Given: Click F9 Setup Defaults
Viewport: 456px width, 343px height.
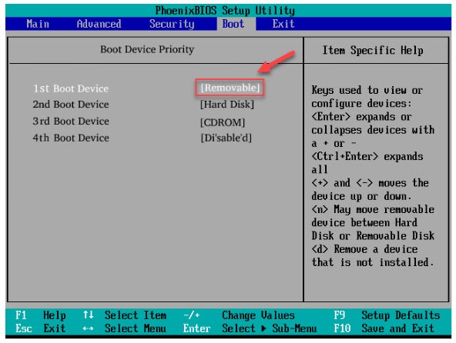Looking at the screenshot, I should pos(387,315).
